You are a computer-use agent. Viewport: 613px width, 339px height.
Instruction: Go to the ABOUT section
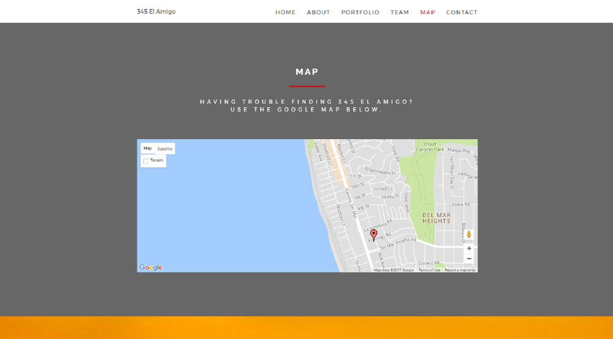(318, 12)
